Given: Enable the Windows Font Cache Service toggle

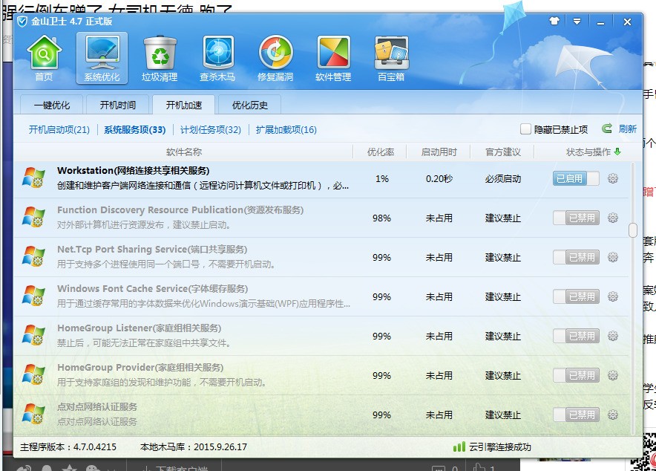Looking at the screenshot, I should (x=576, y=296).
